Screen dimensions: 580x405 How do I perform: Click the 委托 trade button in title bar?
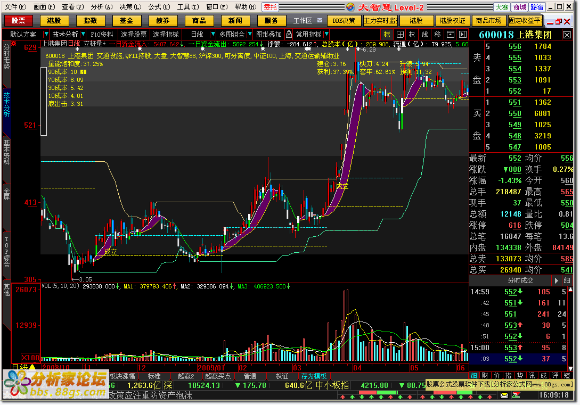click(270, 7)
